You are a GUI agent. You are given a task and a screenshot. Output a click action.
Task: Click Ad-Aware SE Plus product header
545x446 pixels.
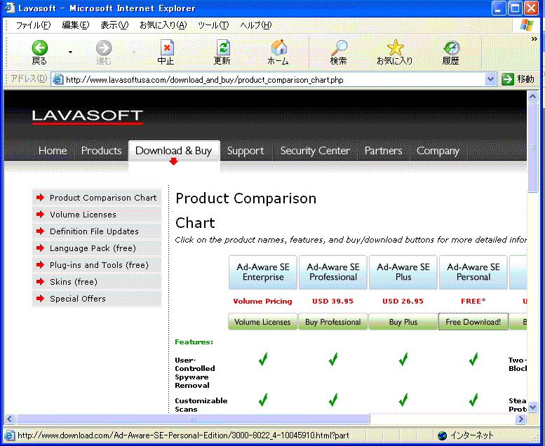[403, 272]
